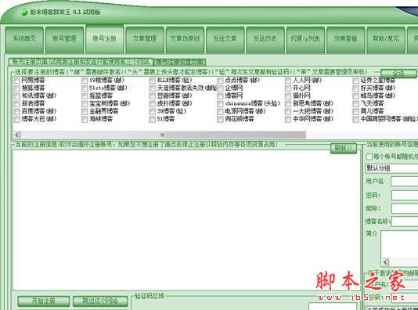Toggle the 和讯博客(邮) checkbox
Viewport: 418px width, 310px height.
(16, 96)
